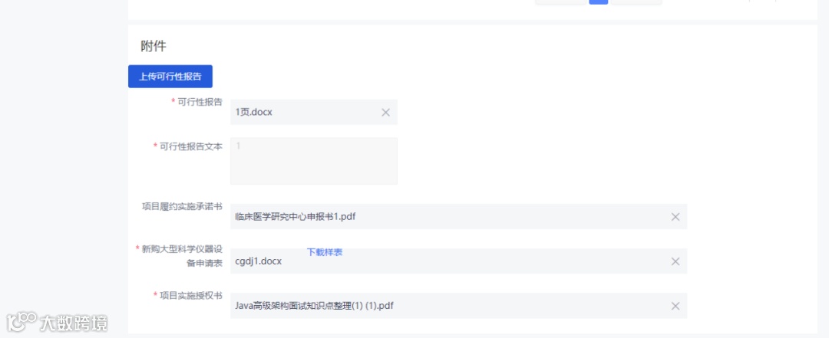This screenshot has width=829, height=338.
Task: Click Java高级架构面试知识点整理(1) (1).pdf file name
Action: coord(314,306)
